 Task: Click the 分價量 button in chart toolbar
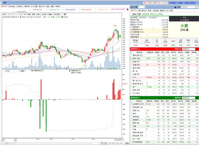click(49, 14)
